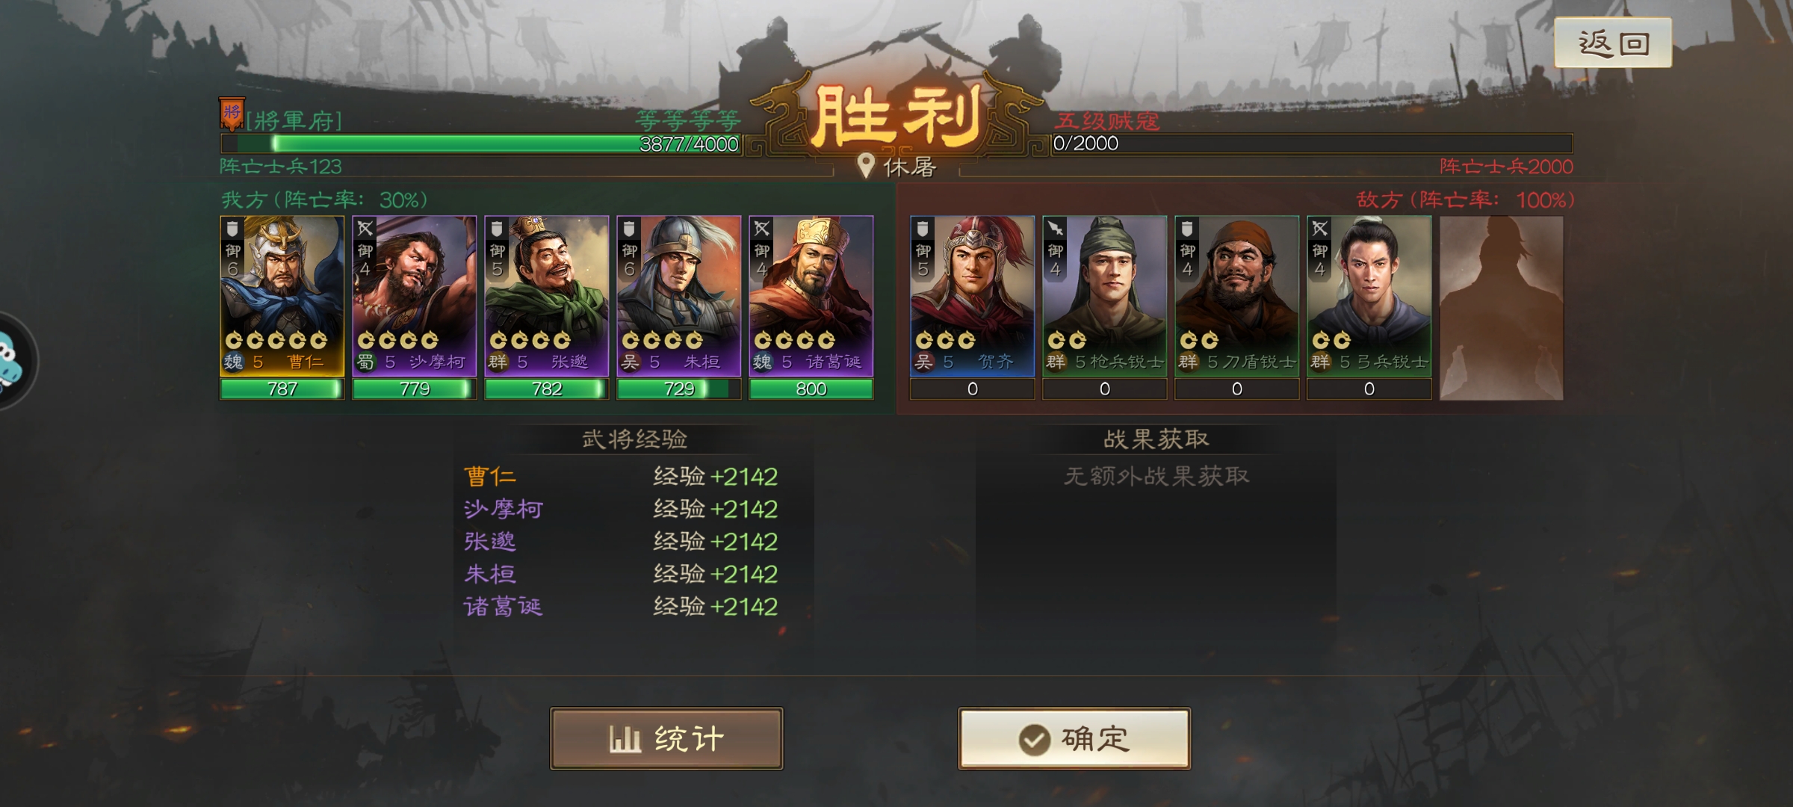Click the shield troop icon on 曹仁
Viewport: 1793px width, 807px height.
(x=233, y=229)
